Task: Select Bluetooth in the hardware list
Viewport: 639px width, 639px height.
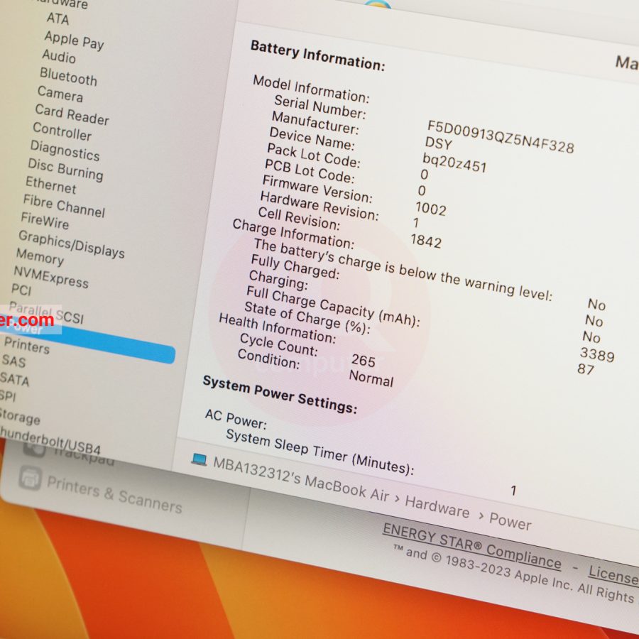Action: 68,76
